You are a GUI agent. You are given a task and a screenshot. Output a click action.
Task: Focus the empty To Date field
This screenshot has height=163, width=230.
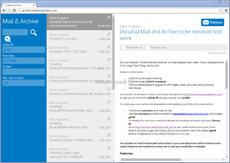point(24,72)
